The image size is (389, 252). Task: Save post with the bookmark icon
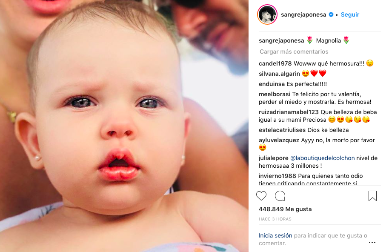[372, 196]
